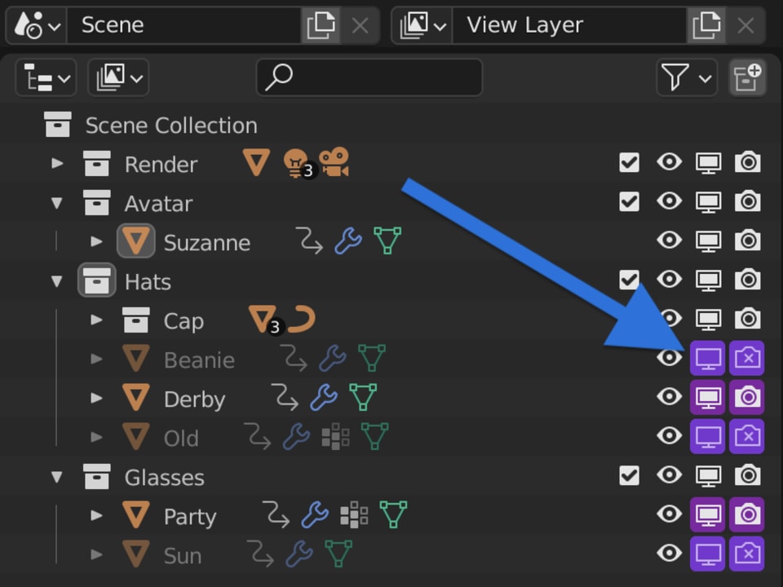Click the New Scene button
The width and height of the screenshot is (783, 587).
(321, 25)
